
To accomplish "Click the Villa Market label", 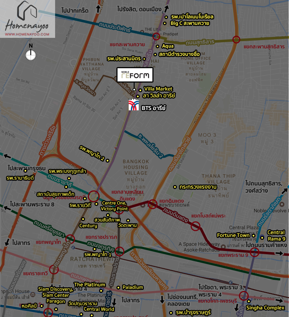I will pos(158,89).
